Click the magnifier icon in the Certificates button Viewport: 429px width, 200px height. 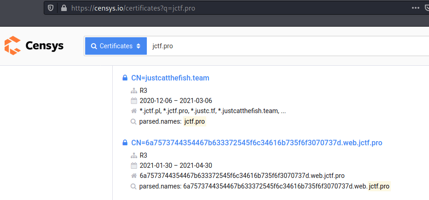point(94,46)
